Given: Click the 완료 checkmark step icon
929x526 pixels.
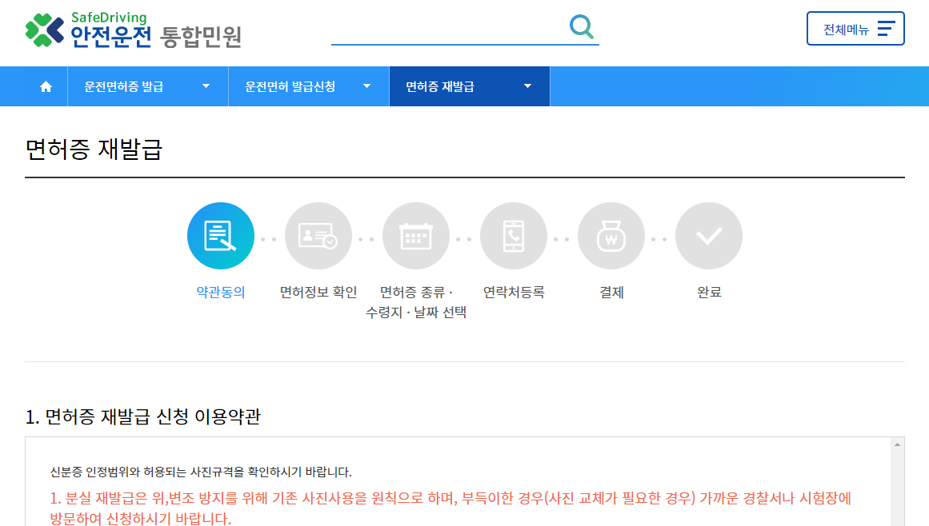Looking at the screenshot, I should tap(708, 235).
